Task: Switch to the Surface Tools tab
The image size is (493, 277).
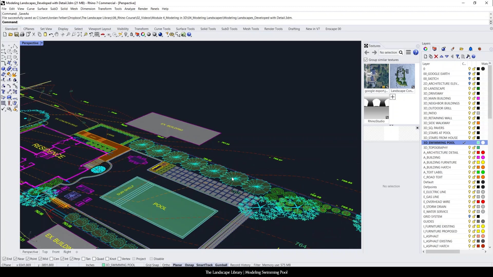Action: (x=185, y=29)
